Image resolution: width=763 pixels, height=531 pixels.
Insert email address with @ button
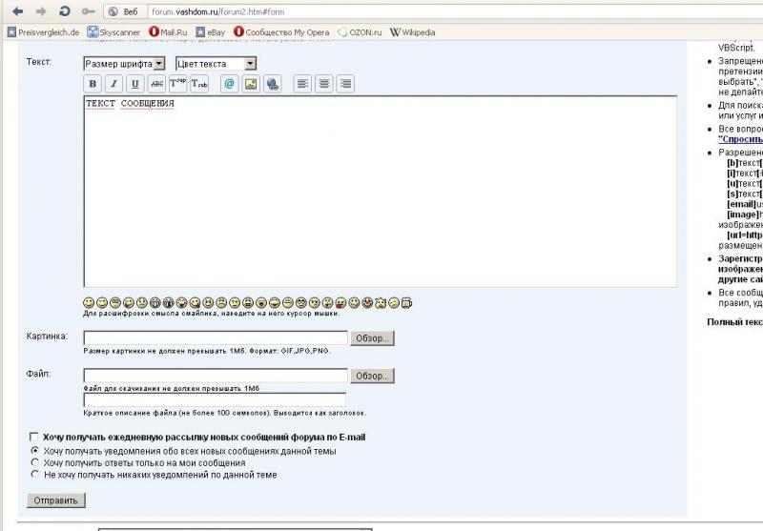coord(229,84)
